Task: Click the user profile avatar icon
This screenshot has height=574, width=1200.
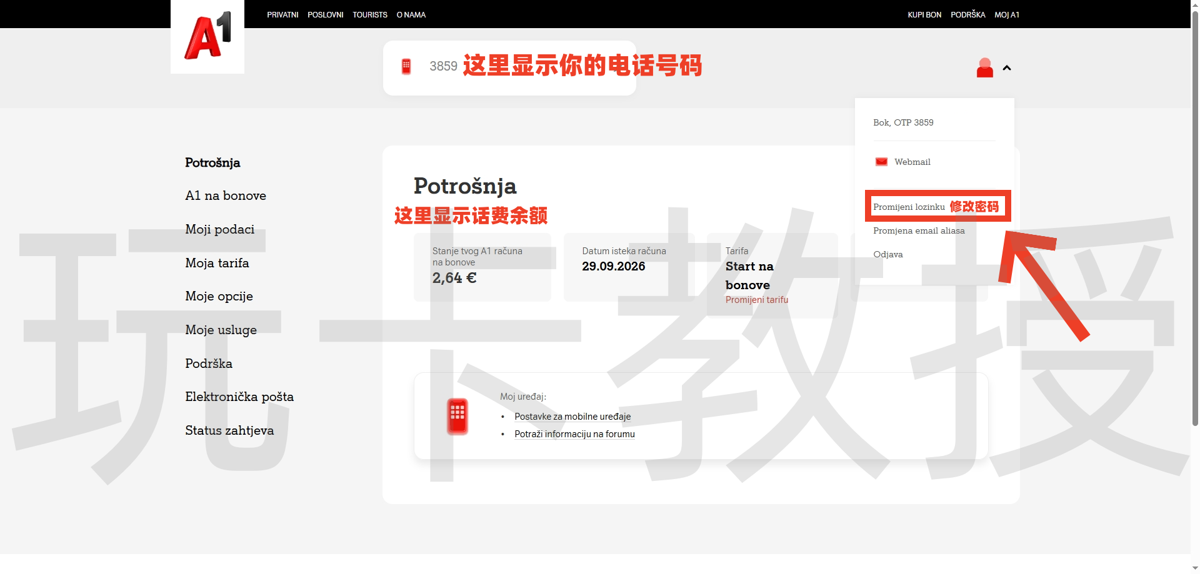Action: (x=984, y=67)
